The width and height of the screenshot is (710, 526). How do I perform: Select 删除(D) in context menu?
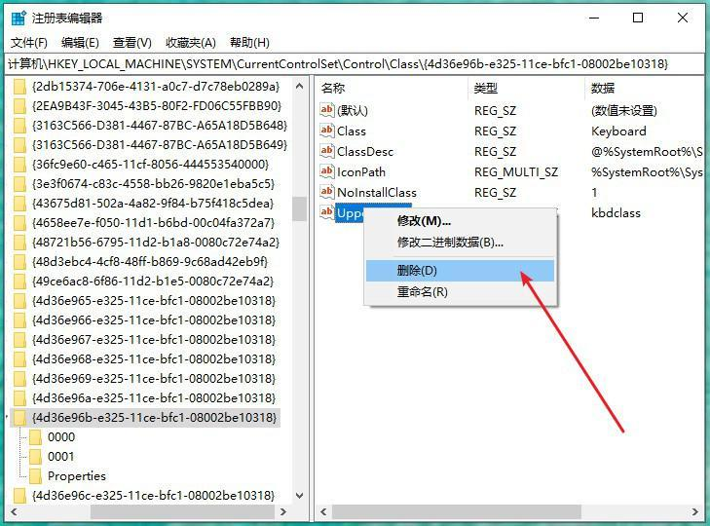pyautogui.click(x=461, y=271)
